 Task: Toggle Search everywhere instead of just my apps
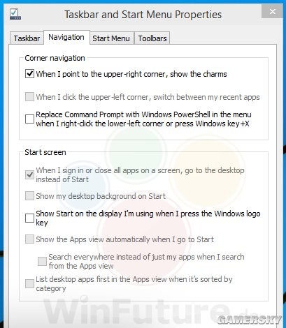(x=42, y=261)
